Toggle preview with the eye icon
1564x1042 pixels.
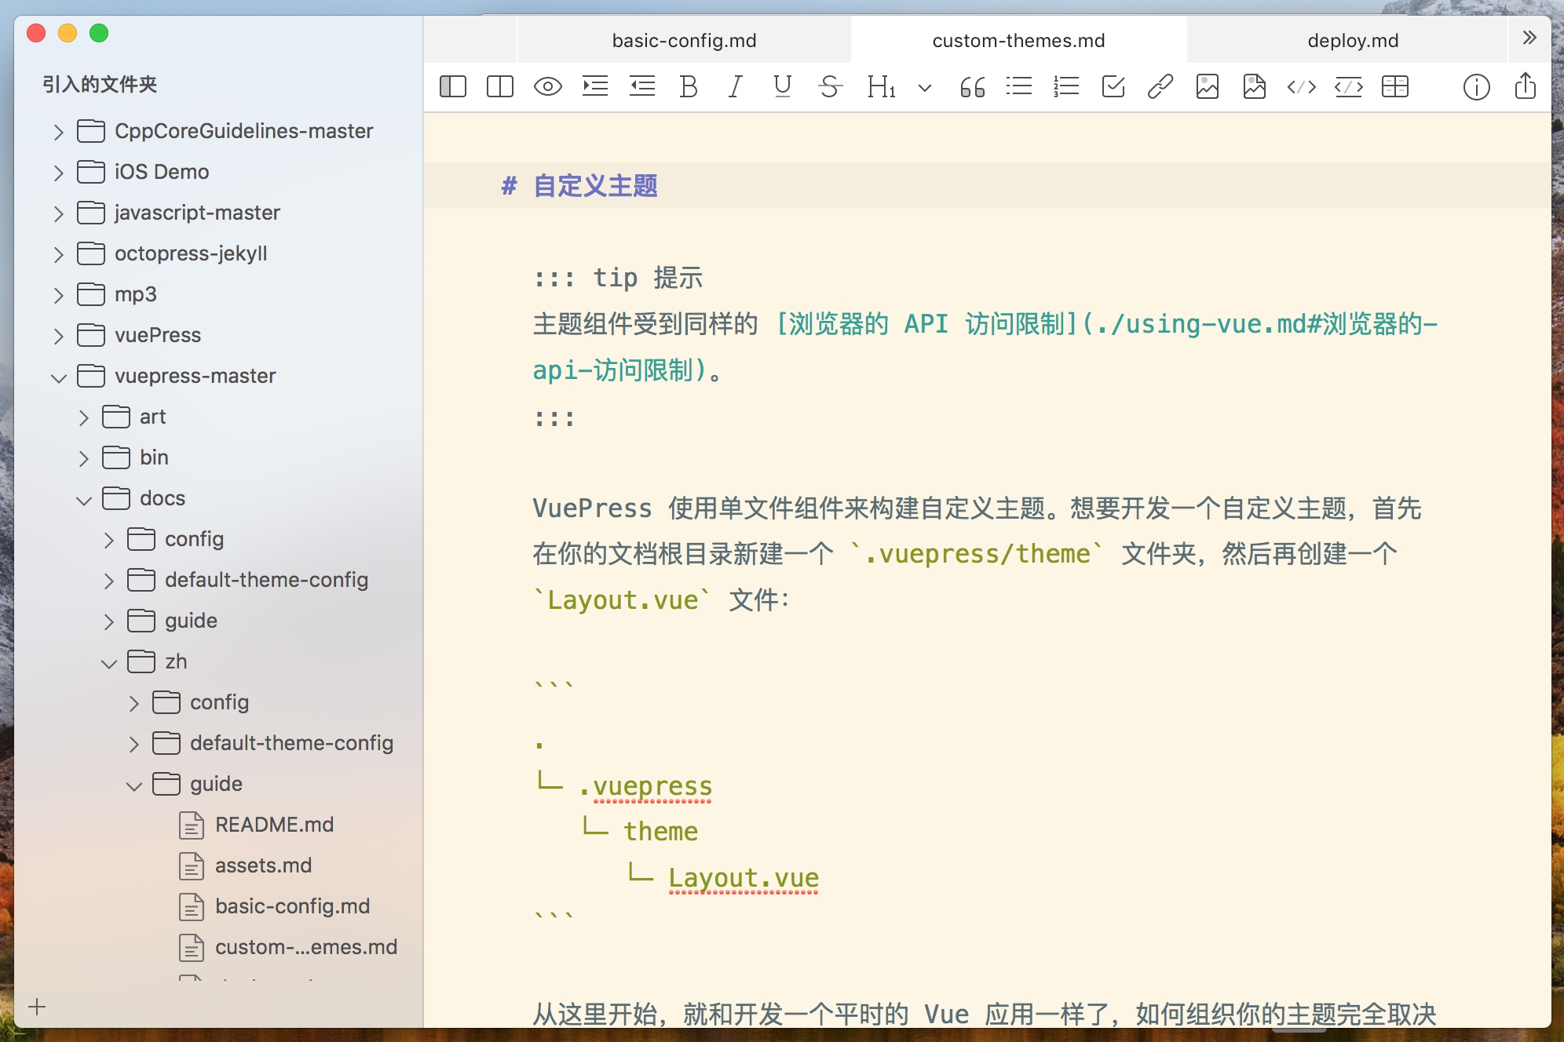click(548, 86)
